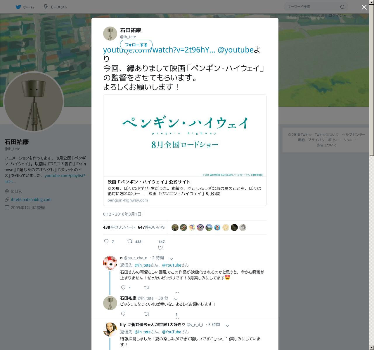Retweet na_c_cha_n's reply
The height and width of the screenshot is (350, 374).
pyautogui.click(x=147, y=288)
